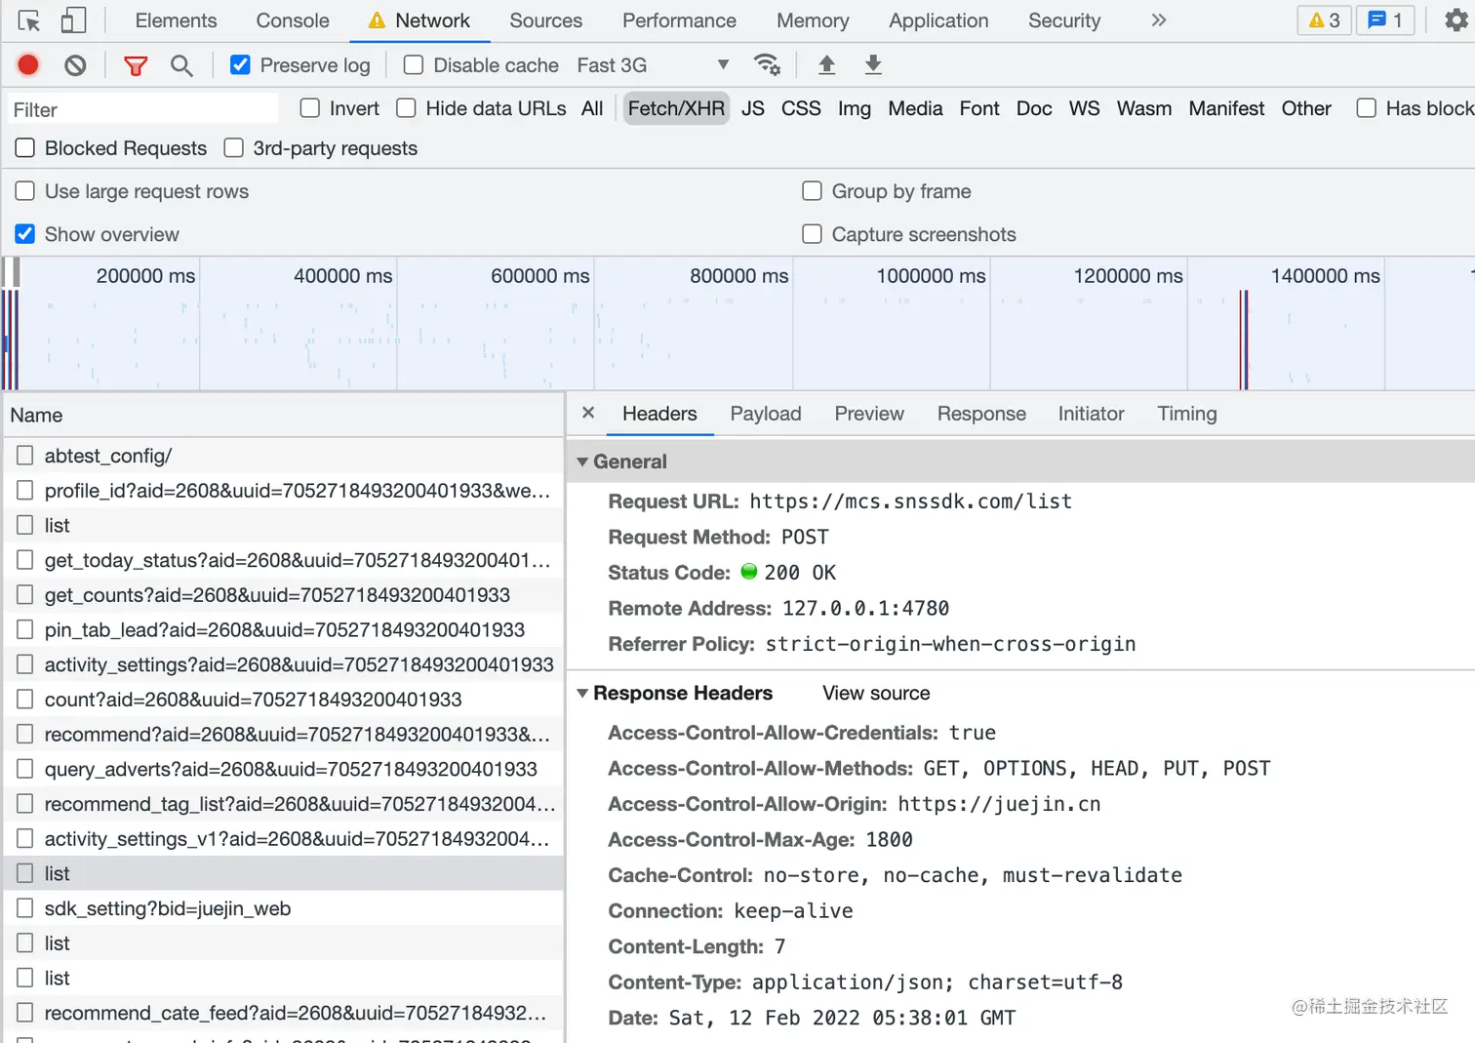Focus the Filter text field
The width and height of the screenshot is (1475, 1043).
click(x=143, y=109)
